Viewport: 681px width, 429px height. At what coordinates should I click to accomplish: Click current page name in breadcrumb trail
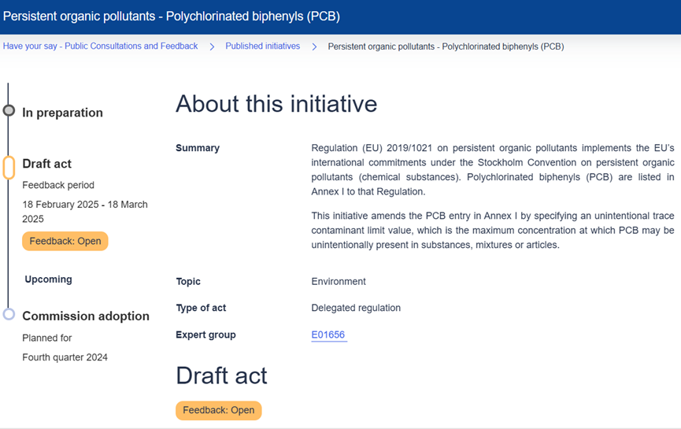coord(446,46)
